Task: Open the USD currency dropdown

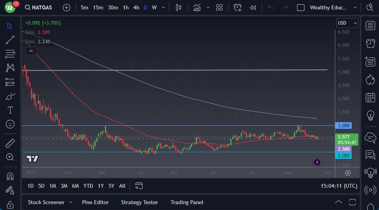Action: click(347, 23)
